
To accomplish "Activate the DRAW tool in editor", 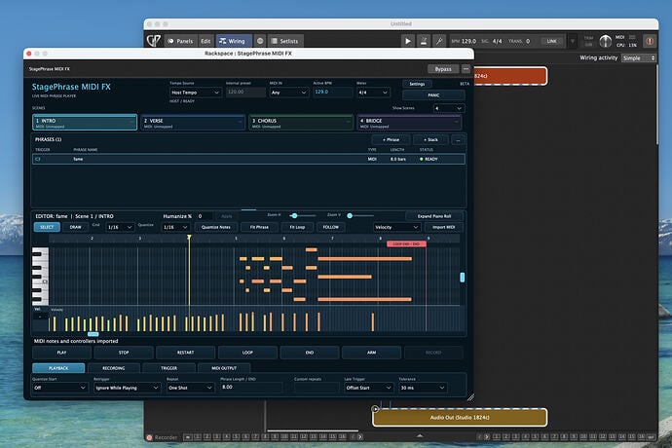I will (x=75, y=227).
